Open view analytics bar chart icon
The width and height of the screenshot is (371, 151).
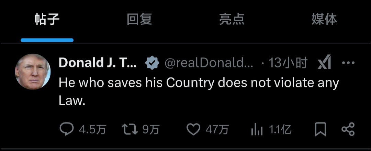click(257, 130)
